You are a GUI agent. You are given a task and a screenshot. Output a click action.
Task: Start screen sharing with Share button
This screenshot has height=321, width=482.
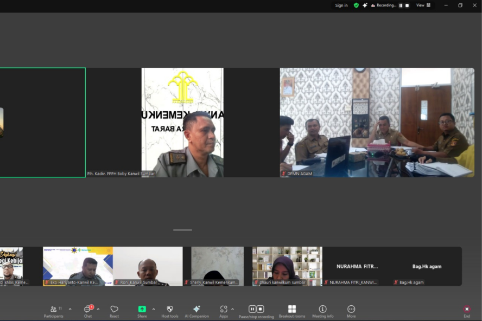click(x=142, y=311)
